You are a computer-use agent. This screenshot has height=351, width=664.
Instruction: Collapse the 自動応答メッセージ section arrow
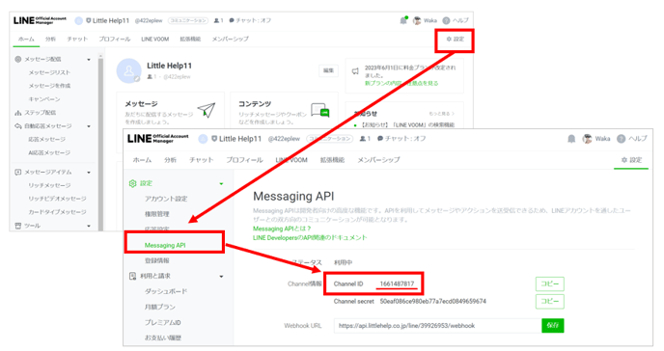coord(89,126)
